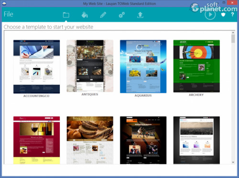
Task: Click the scrollbar up arrow
Action: pyautogui.click(x=233, y=32)
